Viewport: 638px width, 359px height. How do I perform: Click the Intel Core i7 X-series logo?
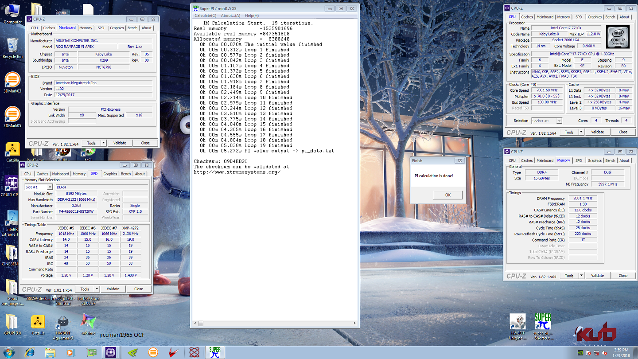[618, 37]
